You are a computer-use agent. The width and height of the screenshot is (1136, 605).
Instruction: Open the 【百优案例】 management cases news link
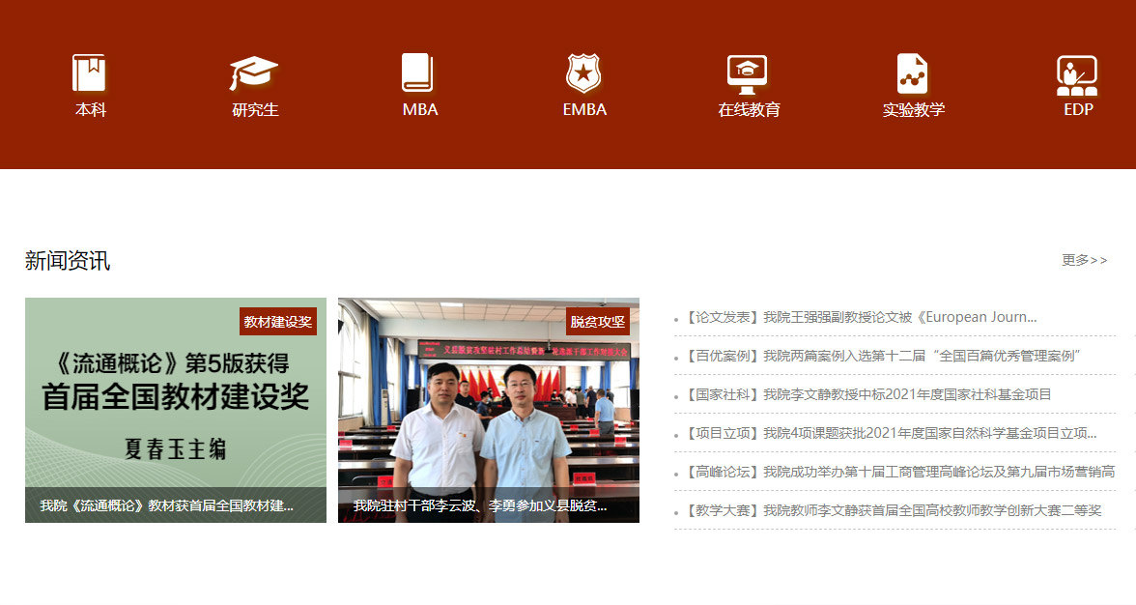883,356
